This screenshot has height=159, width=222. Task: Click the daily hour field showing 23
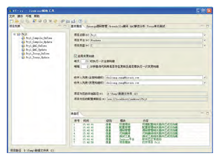coord(85,61)
